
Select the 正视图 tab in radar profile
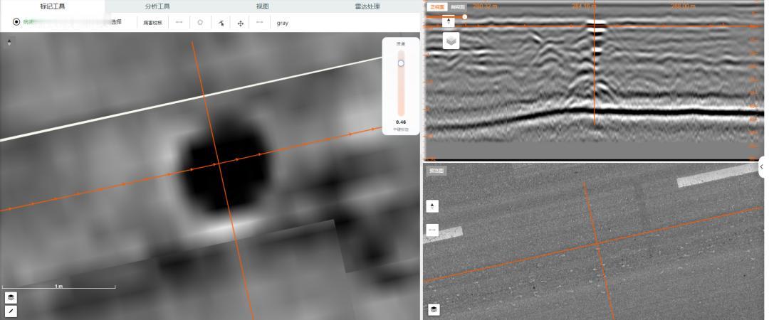pyautogui.click(x=436, y=7)
